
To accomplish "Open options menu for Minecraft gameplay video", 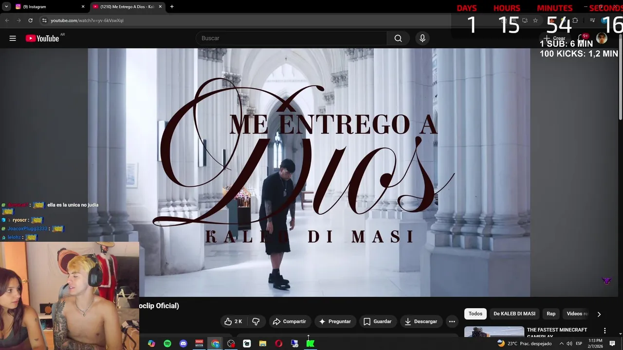I will click(605, 331).
